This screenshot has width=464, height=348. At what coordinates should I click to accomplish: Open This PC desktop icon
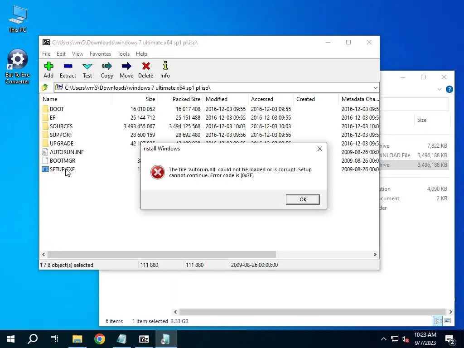pyautogui.click(x=18, y=19)
